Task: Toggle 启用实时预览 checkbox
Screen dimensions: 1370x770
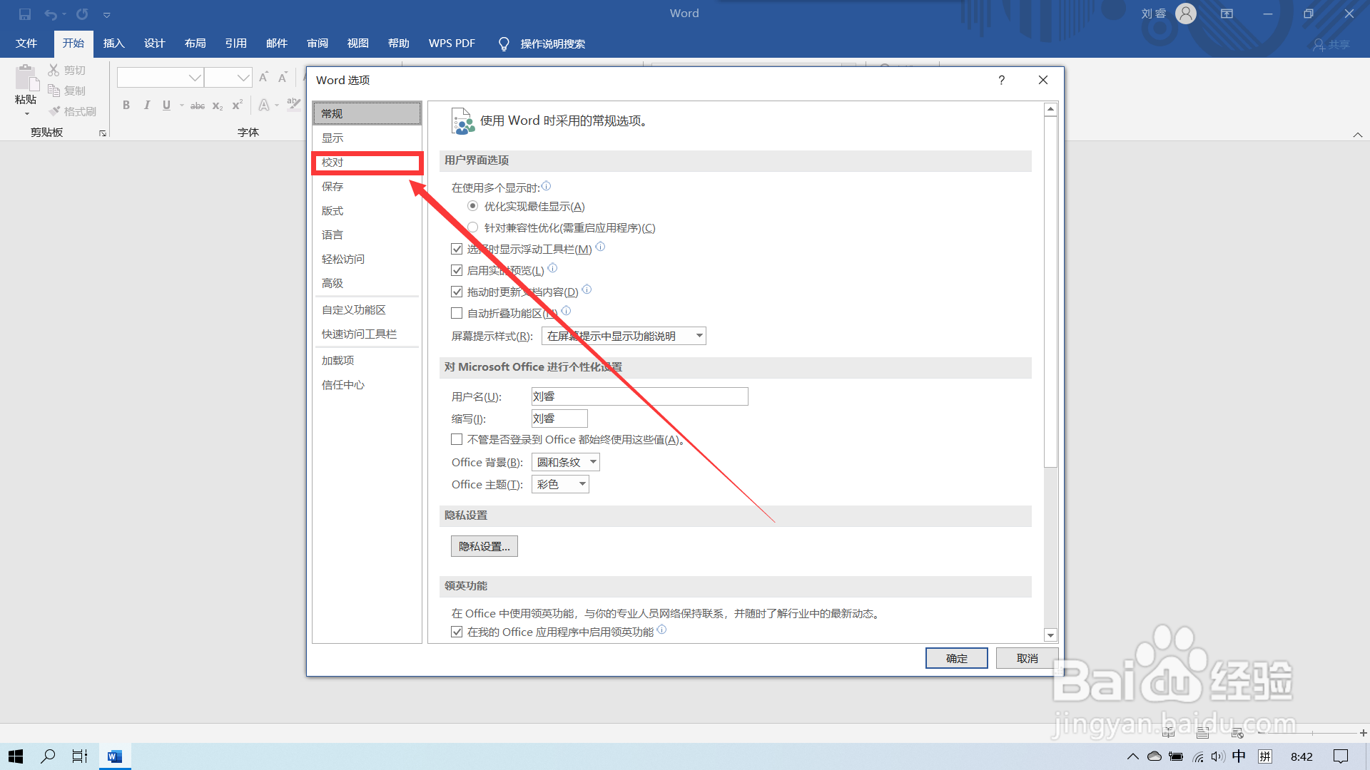Action: 457,270
